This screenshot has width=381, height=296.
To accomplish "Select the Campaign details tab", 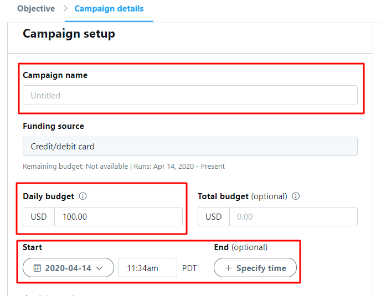I will tap(109, 8).
